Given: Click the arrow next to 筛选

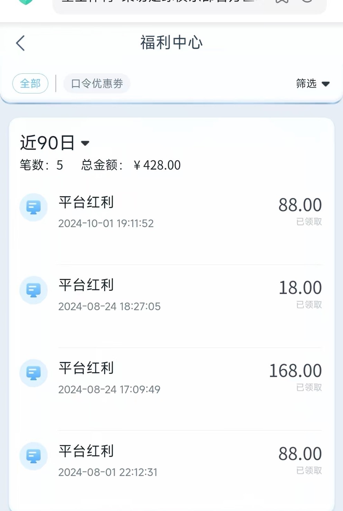Looking at the screenshot, I should (x=326, y=84).
